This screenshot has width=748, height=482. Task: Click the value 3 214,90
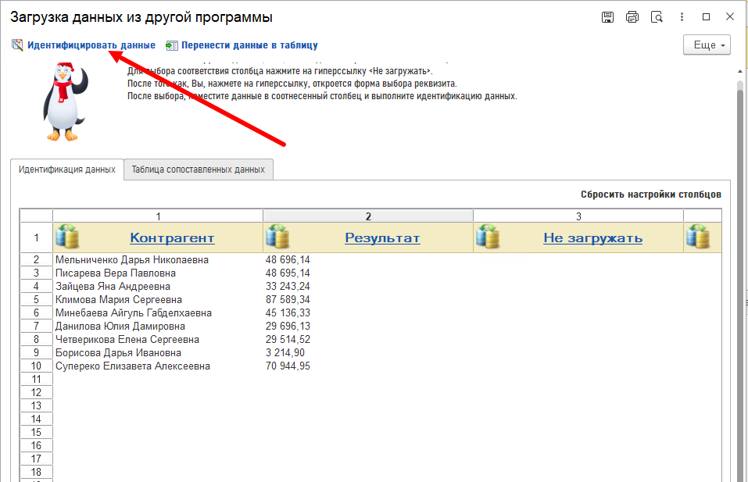(285, 353)
